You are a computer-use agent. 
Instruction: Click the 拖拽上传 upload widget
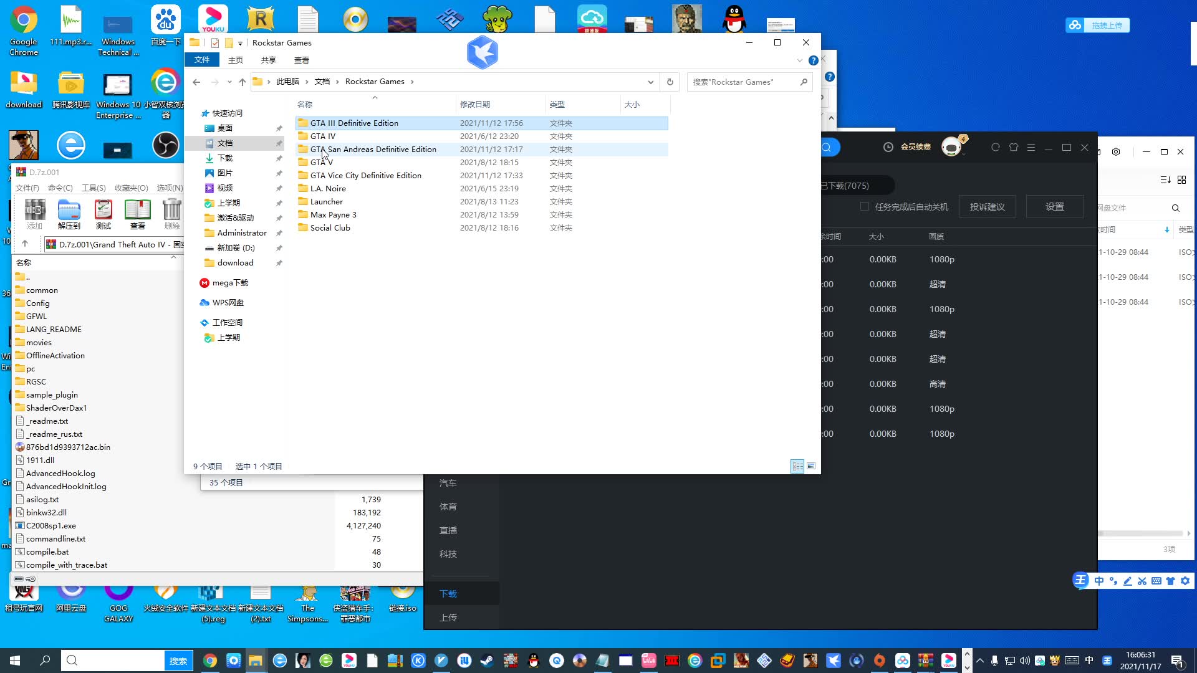[x=1098, y=26]
